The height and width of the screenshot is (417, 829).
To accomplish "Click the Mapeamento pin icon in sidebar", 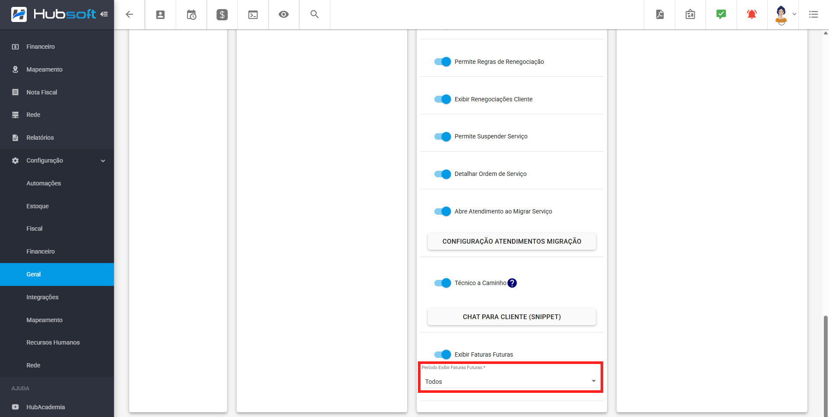I will coord(16,69).
